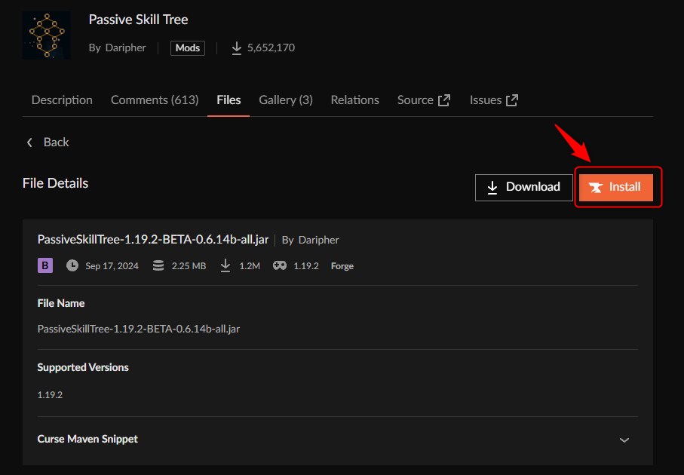This screenshot has height=475, width=684.
Task: Click the Install button
Action: (616, 188)
